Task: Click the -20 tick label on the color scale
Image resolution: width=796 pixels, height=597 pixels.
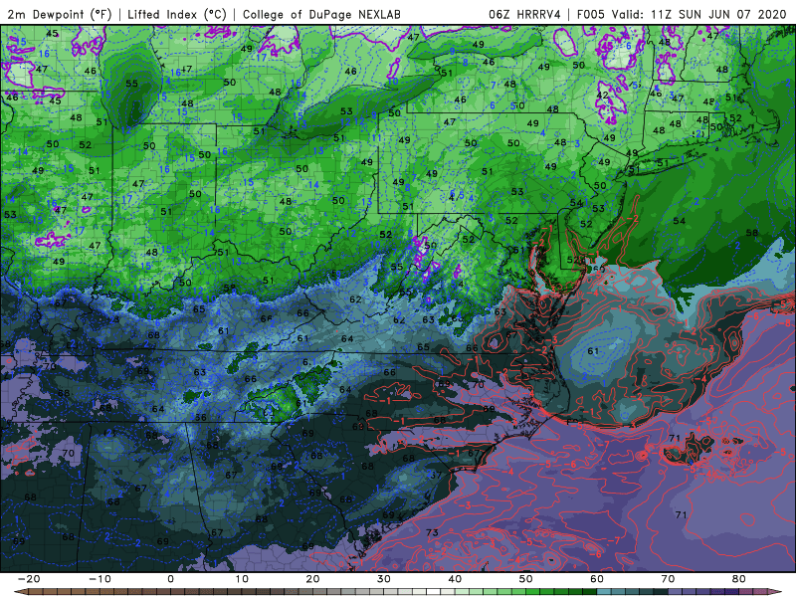Action: (29, 579)
